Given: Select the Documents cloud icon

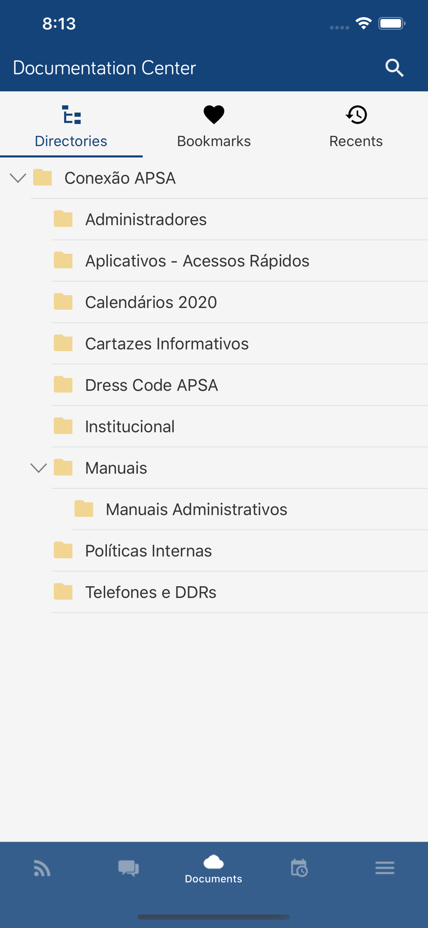Looking at the screenshot, I should [x=214, y=862].
